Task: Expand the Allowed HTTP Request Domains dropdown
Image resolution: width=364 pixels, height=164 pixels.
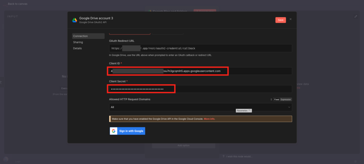Action: [x=199, y=107]
